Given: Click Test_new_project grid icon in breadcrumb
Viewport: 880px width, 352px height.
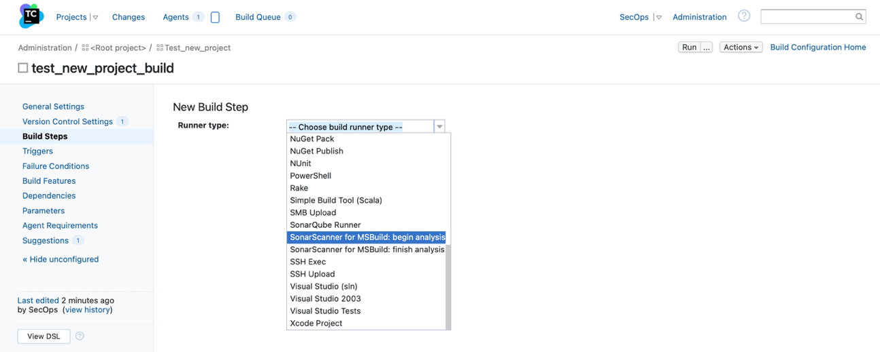Looking at the screenshot, I should 160,47.
